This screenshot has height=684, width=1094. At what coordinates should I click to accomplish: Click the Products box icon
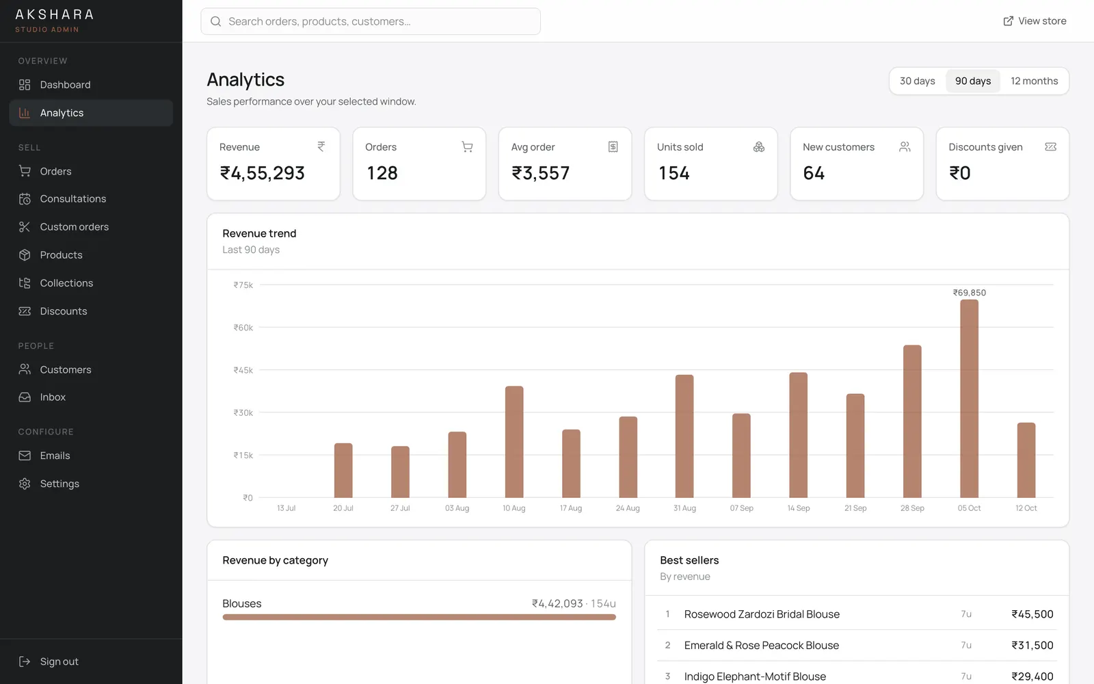(25, 255)
